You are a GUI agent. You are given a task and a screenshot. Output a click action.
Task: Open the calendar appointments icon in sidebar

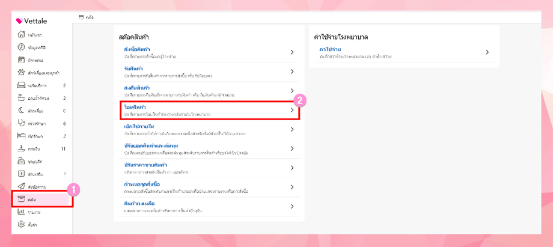coord(21,60)
